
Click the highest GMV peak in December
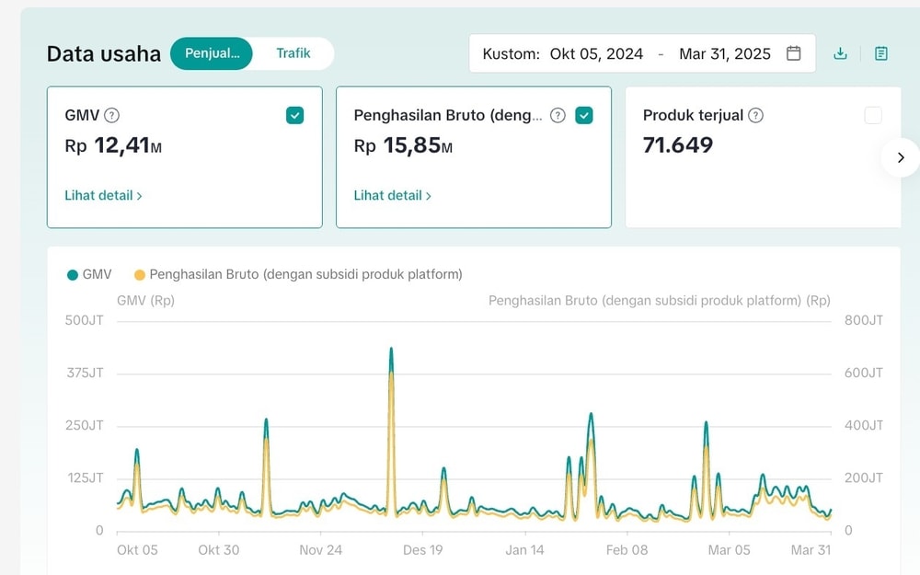coord(391,350)
